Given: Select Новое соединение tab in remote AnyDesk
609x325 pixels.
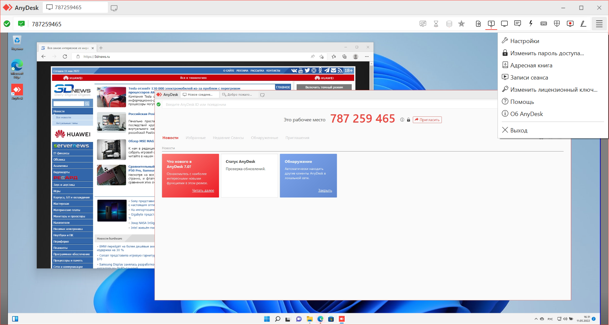Looking at the screenshot, I should click(x=200, y=95).
